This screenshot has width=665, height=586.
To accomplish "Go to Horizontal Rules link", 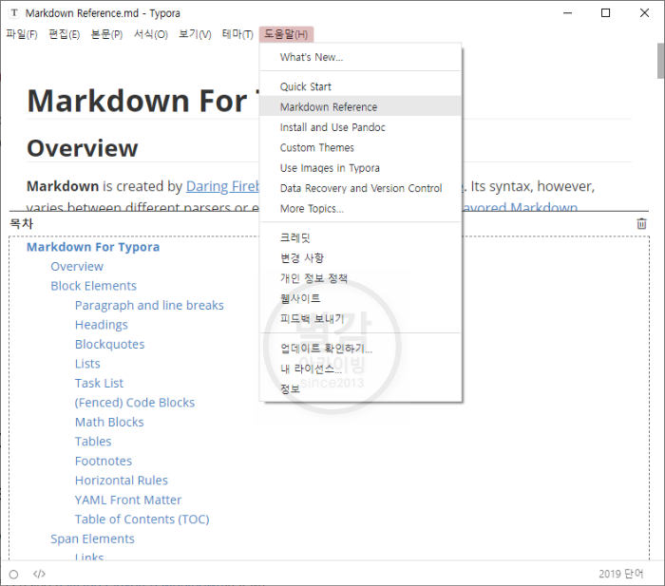I will tap(122, 481).
